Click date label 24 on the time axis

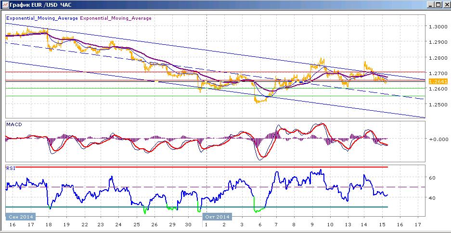(x=118, y=224)
